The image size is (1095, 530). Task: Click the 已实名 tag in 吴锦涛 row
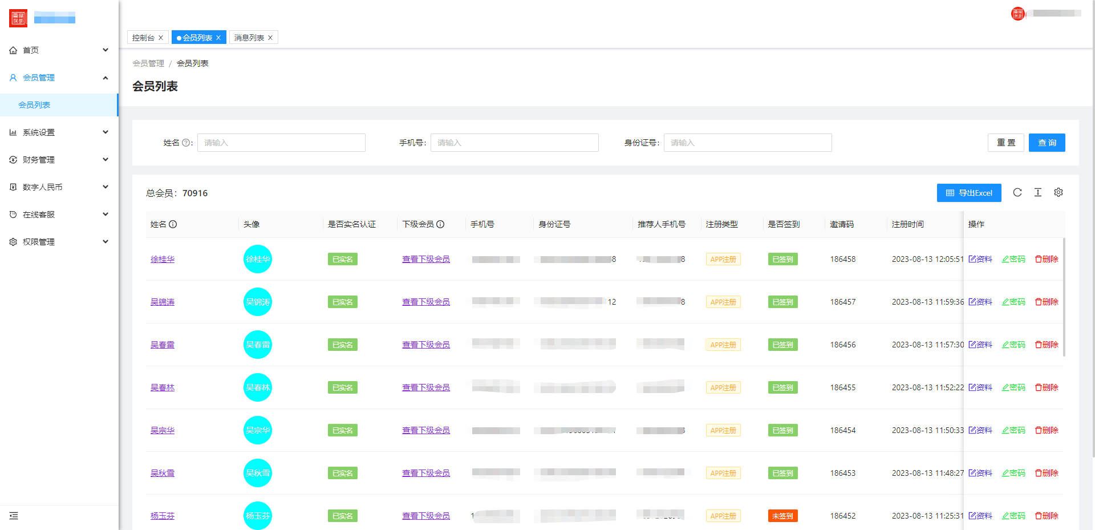click(342, 302)
